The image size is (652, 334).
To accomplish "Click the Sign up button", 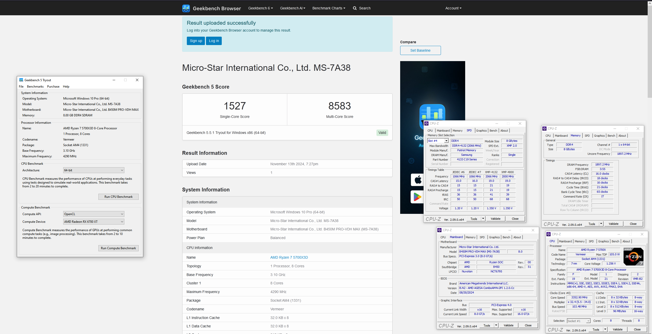I will (x=196, y=41).
